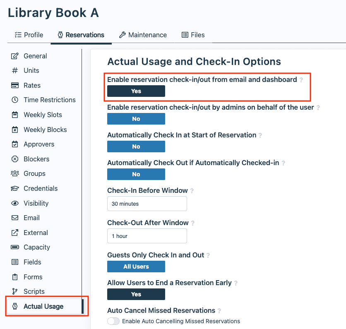Open Rates settings via sidebar icon
The image size is (346, 329).
coord(15,85)
